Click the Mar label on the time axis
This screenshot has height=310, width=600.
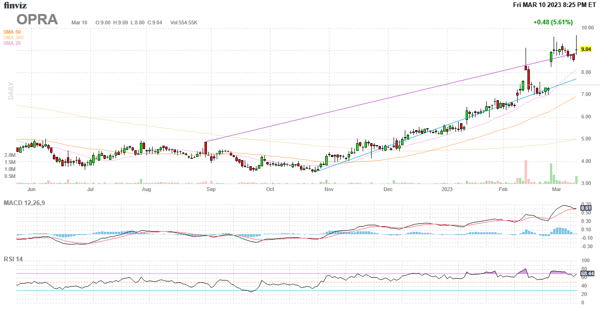pyautogui.click(x=556, y=190)
